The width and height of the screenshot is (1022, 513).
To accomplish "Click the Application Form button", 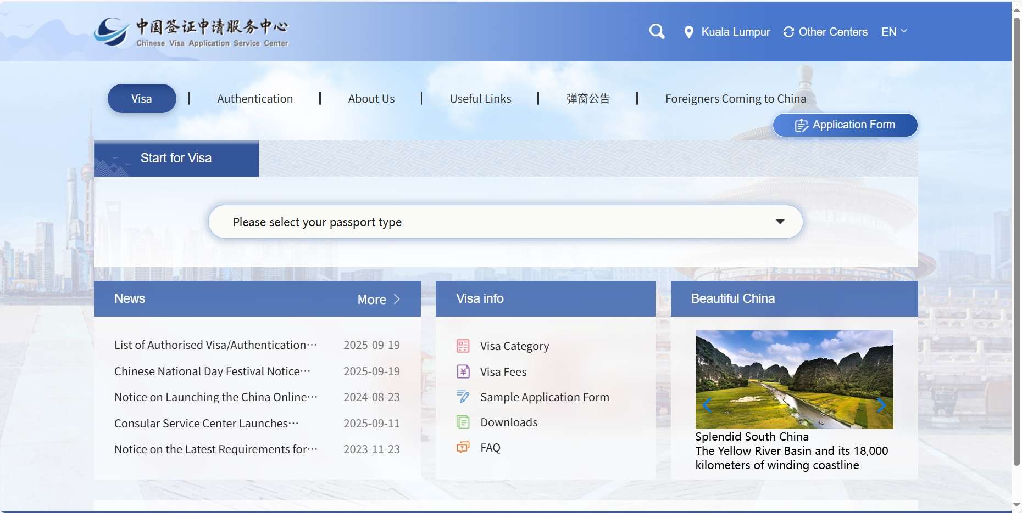I will (x=845, y=125).
